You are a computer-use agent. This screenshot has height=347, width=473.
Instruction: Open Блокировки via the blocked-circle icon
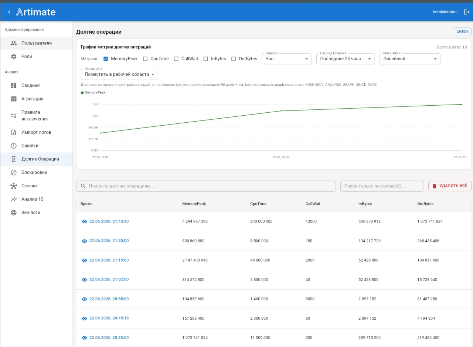point(14,173)
